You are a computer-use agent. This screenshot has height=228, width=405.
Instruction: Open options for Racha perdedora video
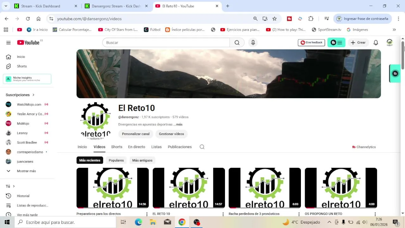click(x=299, y=214)
